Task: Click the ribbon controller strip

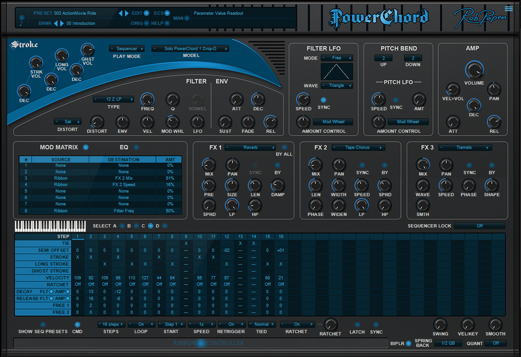Action: (x=201, y=343)
